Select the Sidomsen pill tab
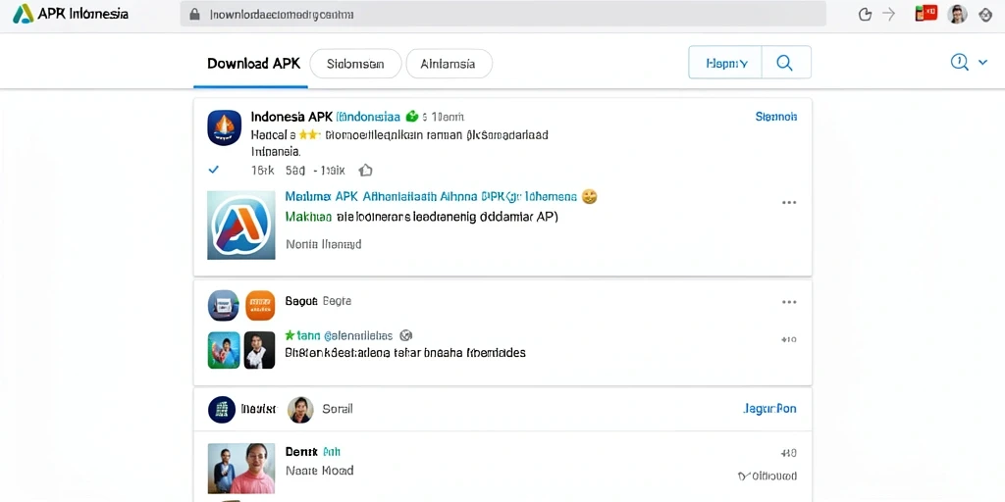The height and width of the screenshot is (502, 1005). tap(355, 64)
